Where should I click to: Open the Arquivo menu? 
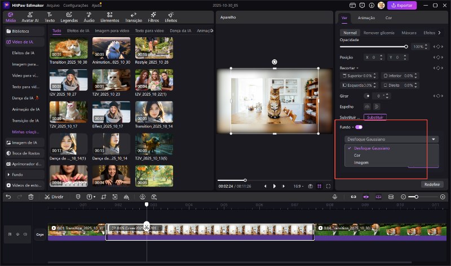tap(53, 5)
